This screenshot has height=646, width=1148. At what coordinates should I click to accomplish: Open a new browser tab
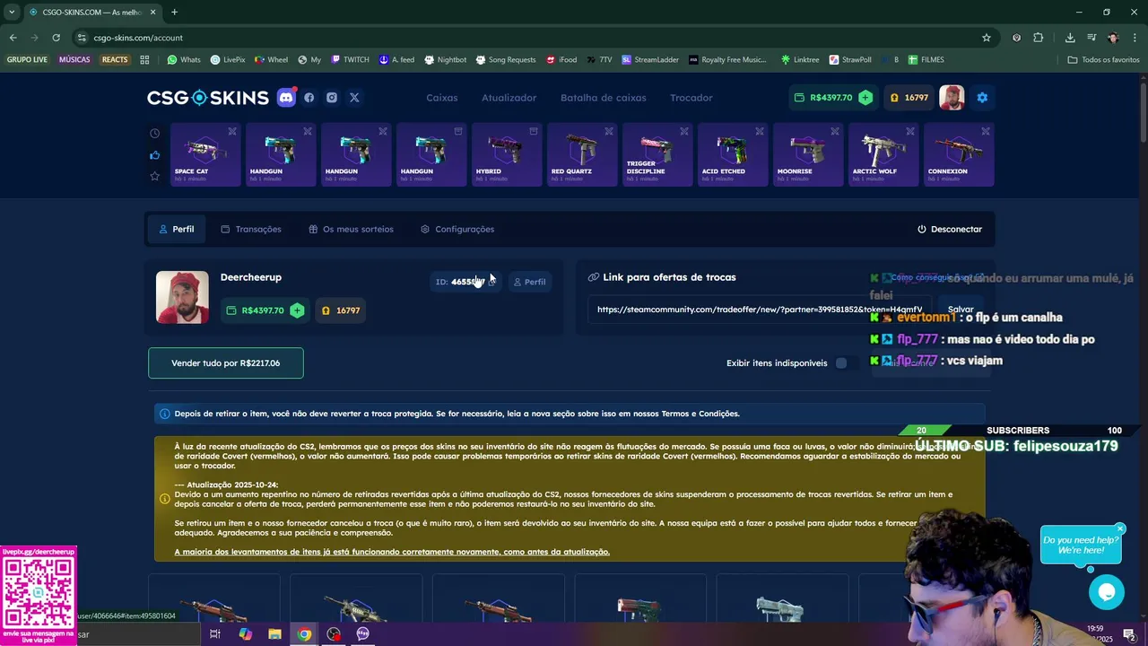pyautogui.click(x=174, y=12)
